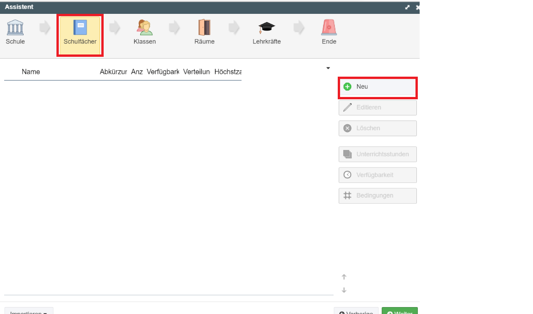This screenshot has width=533, height=314.
Task: Move selected subject up with the arrow
Action: point(344,277)
